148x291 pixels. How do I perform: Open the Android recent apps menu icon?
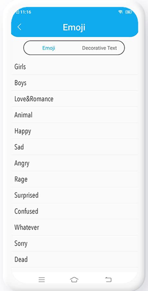coord(42,279)
